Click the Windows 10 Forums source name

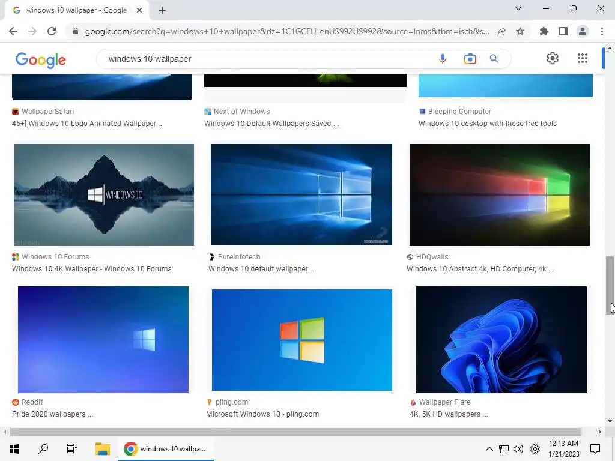[x=55, y=257]
